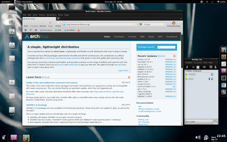This screenshot has height=142, width=227.
Task: Click the Package Search input field
Action: tap(166, 47)
